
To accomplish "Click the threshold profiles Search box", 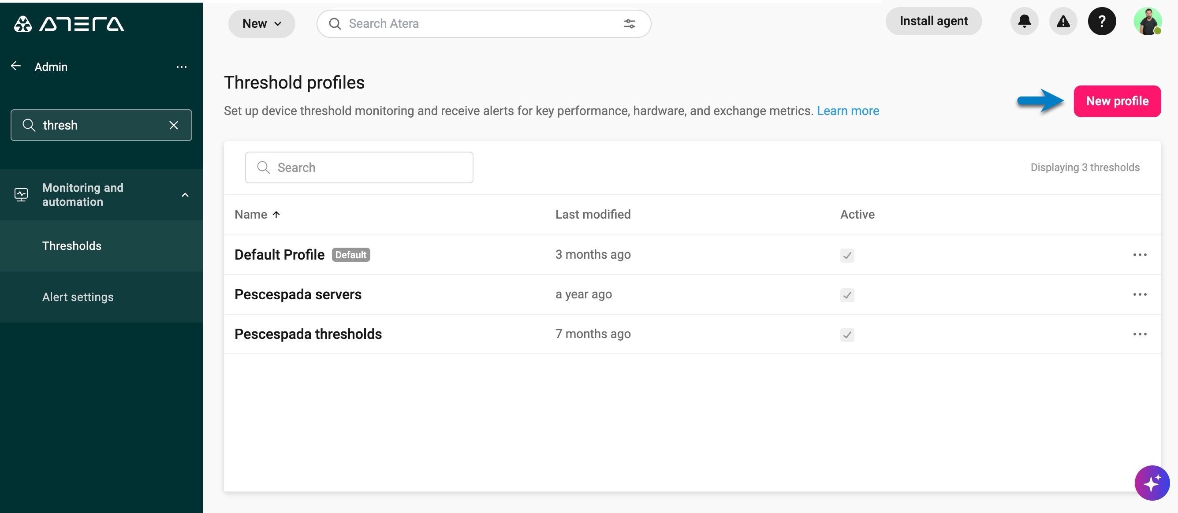I will click(359, 167).
